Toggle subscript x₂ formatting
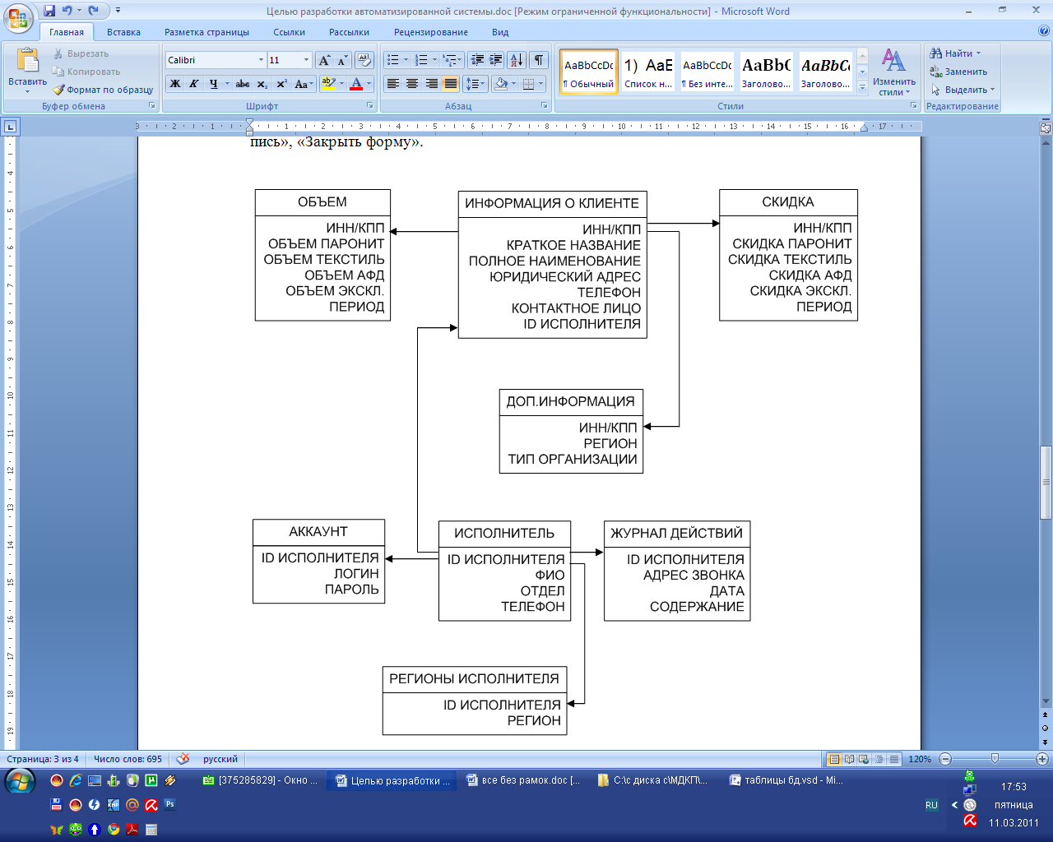 tap(262, 84)
